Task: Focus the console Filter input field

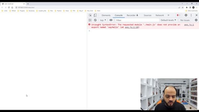Action: tap(137, 20)
